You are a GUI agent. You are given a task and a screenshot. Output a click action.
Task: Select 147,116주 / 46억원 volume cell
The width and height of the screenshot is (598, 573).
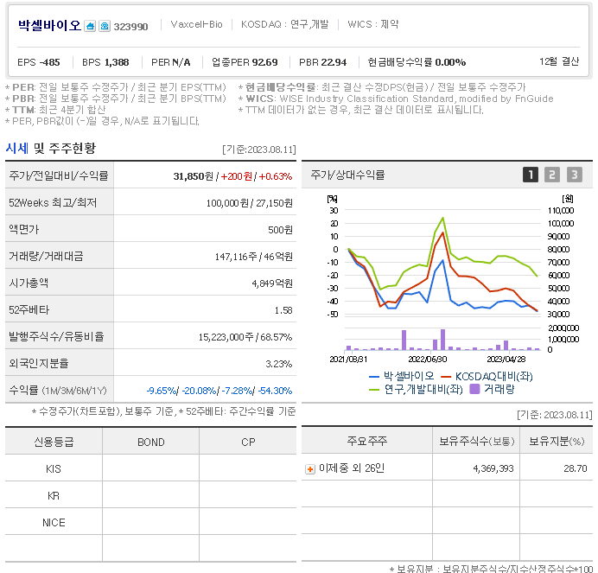pos(253,257)
